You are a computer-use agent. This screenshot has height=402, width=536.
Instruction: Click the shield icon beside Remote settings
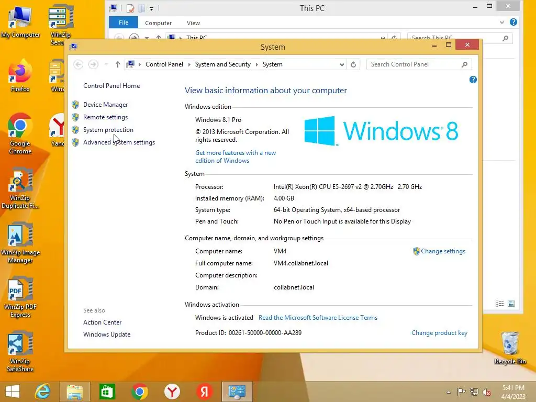point(75,117)
